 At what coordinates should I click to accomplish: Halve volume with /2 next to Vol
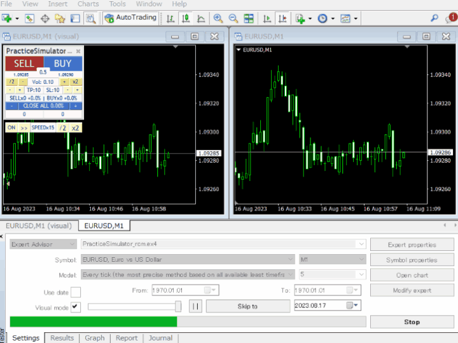click(x=12, y=82)
